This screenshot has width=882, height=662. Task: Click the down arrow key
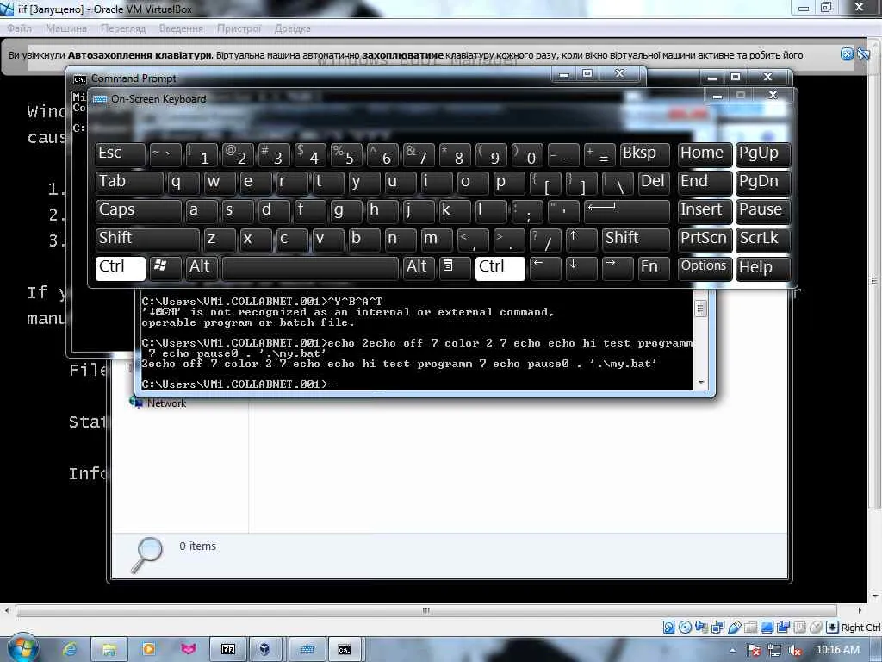point(581,268)
